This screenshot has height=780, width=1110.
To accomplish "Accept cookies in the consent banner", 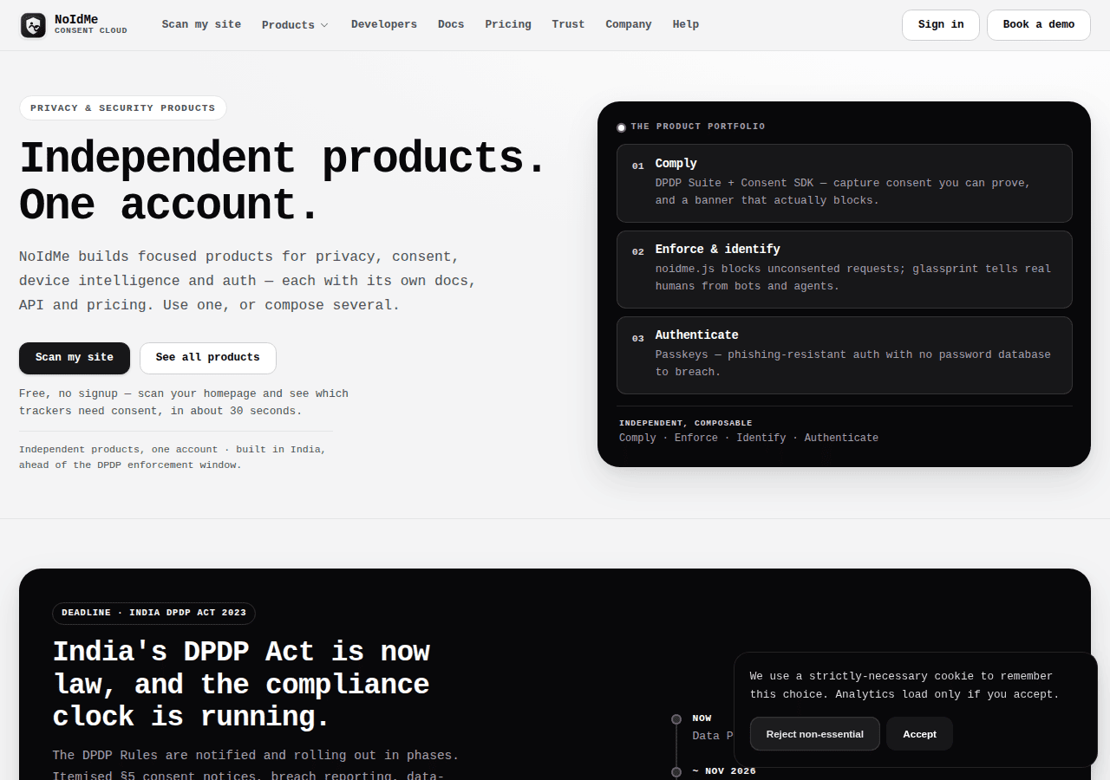I will (919, 734).
